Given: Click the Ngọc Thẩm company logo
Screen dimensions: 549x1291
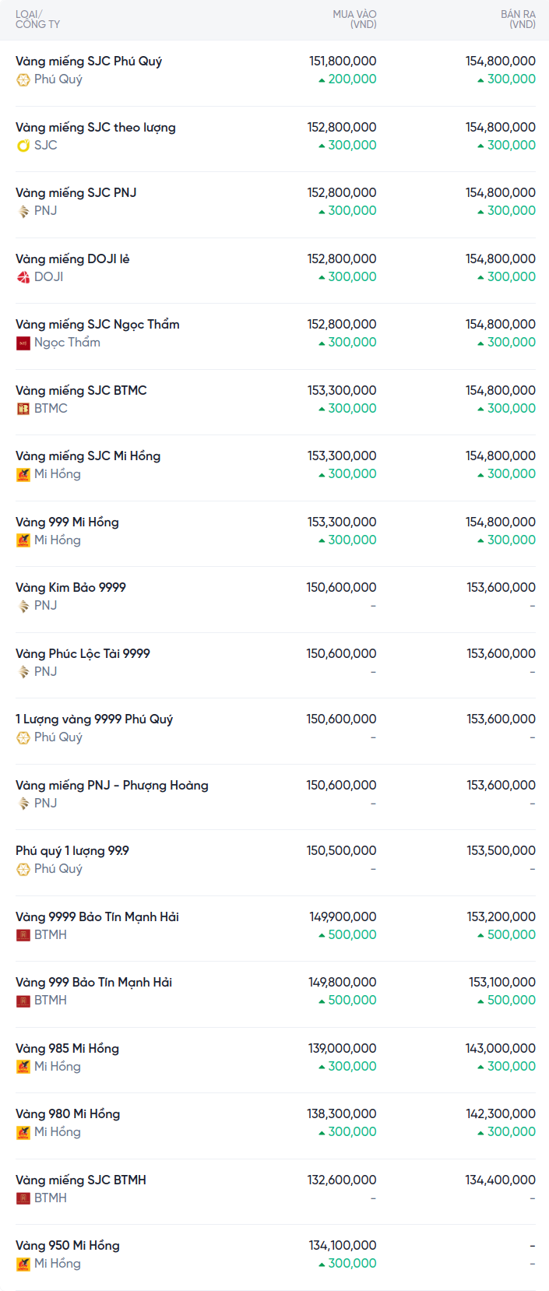Looking at the screenshot, I should point(23,343).
